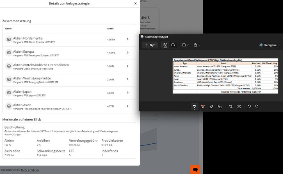Redo the last edit
Image resolution: width=283 pixels, height=174 pixels.
tap(257, 106)
